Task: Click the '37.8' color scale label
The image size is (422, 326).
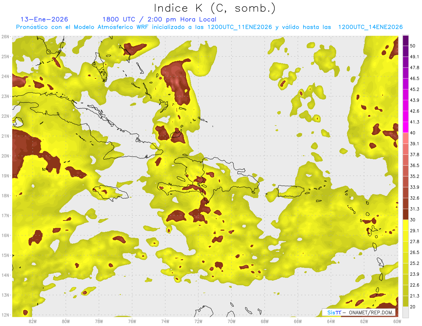Action: (414, 154)
